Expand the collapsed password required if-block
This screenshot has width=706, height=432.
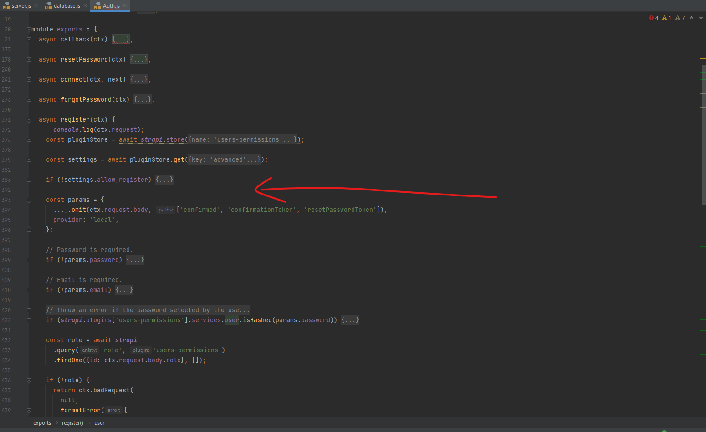(135, 260)
